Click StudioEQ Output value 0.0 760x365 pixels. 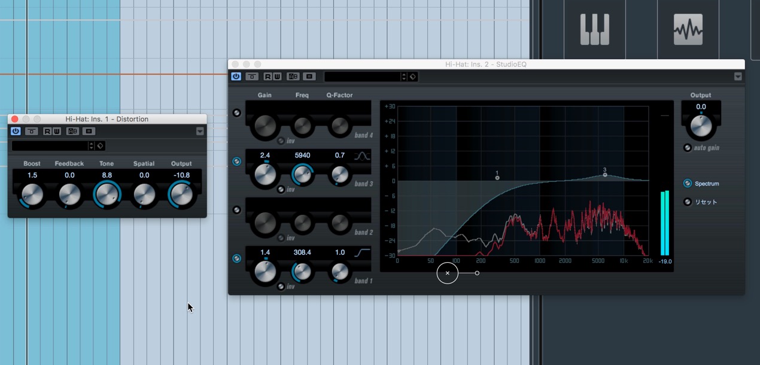click(x=701, y=107)
